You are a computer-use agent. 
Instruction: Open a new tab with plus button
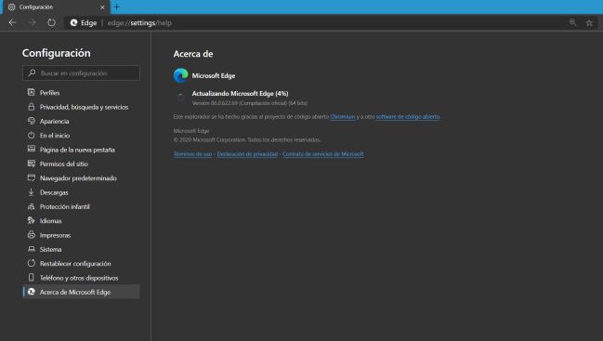tap(116, 7)
